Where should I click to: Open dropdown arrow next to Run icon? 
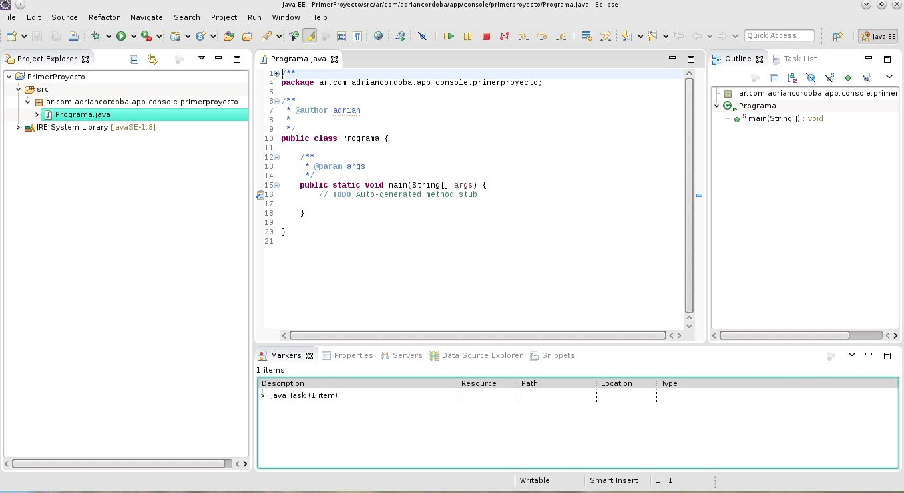[133, 36]
